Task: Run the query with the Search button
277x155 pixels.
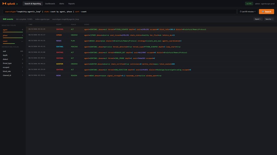Action: 266,12
